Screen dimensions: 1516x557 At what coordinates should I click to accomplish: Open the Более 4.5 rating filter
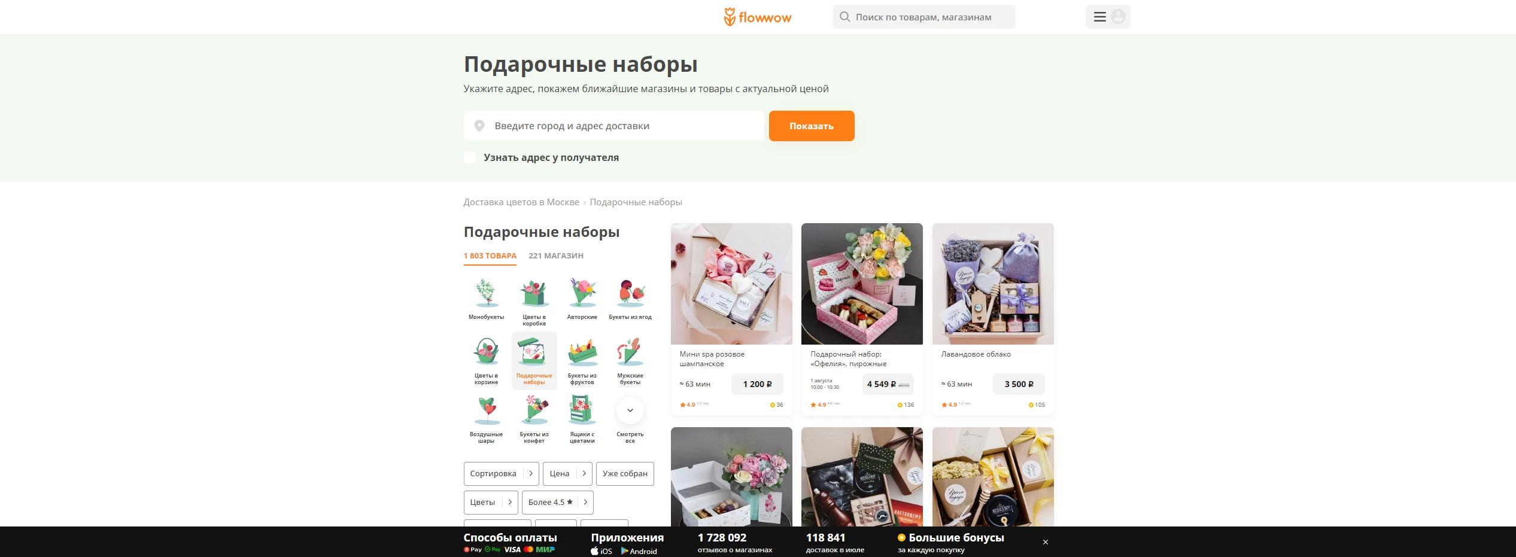pyautogui.click(x=558, y=503)
